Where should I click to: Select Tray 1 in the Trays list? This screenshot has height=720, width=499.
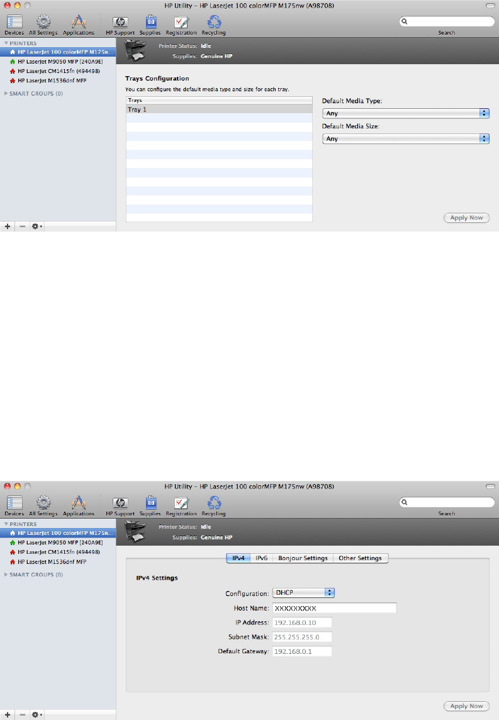pos(219,110)
